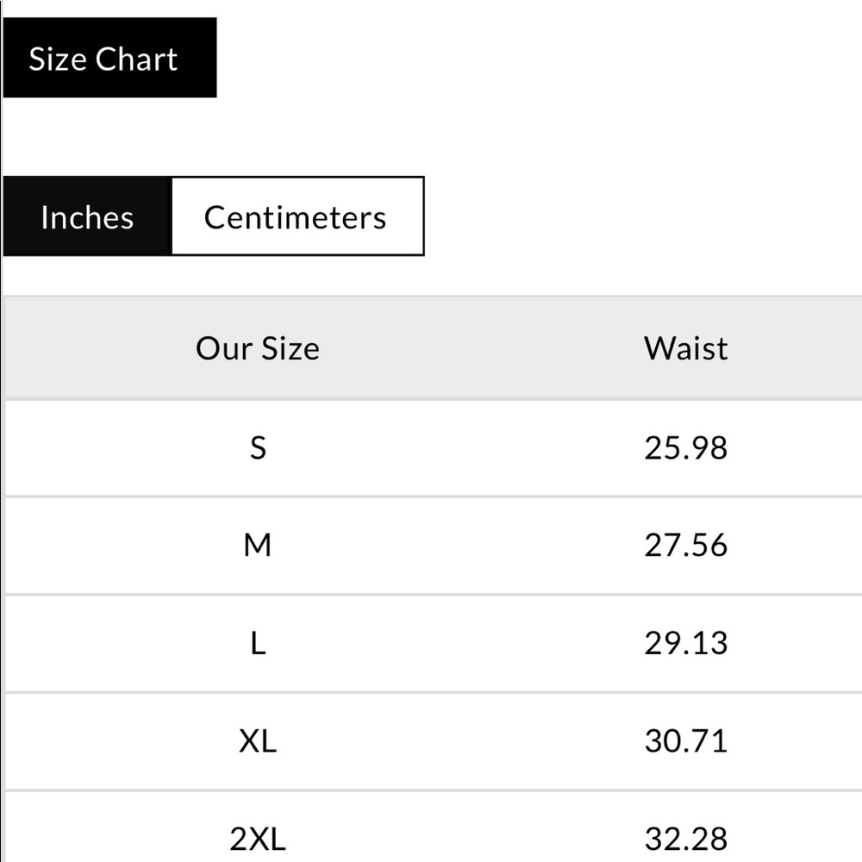Click the word Our in the table header

(224, 348)
